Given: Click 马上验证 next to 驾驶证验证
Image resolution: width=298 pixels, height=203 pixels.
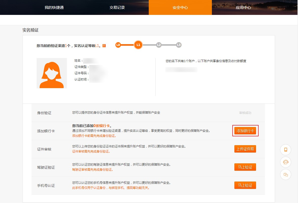Looking at the screenshot, I should click(245, 167).
